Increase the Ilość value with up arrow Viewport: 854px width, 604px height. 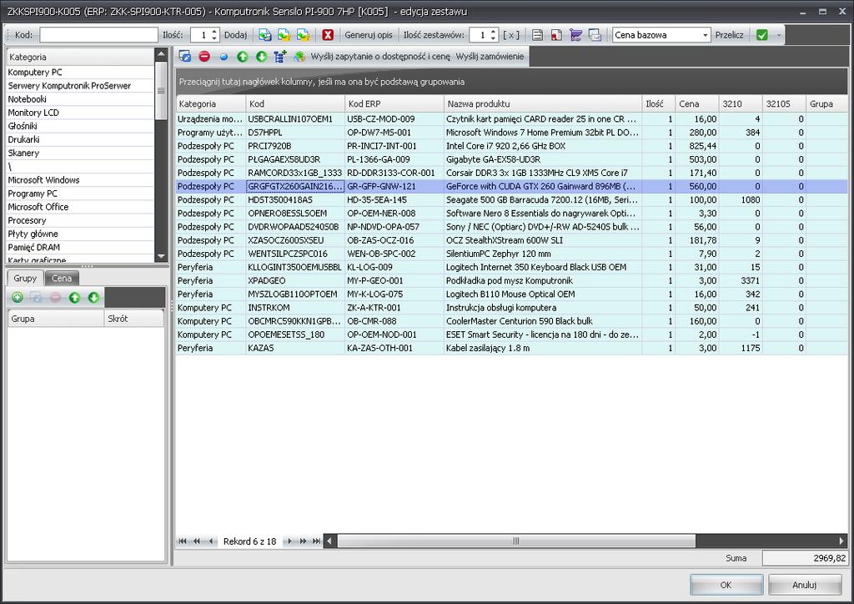pos(214,32)
